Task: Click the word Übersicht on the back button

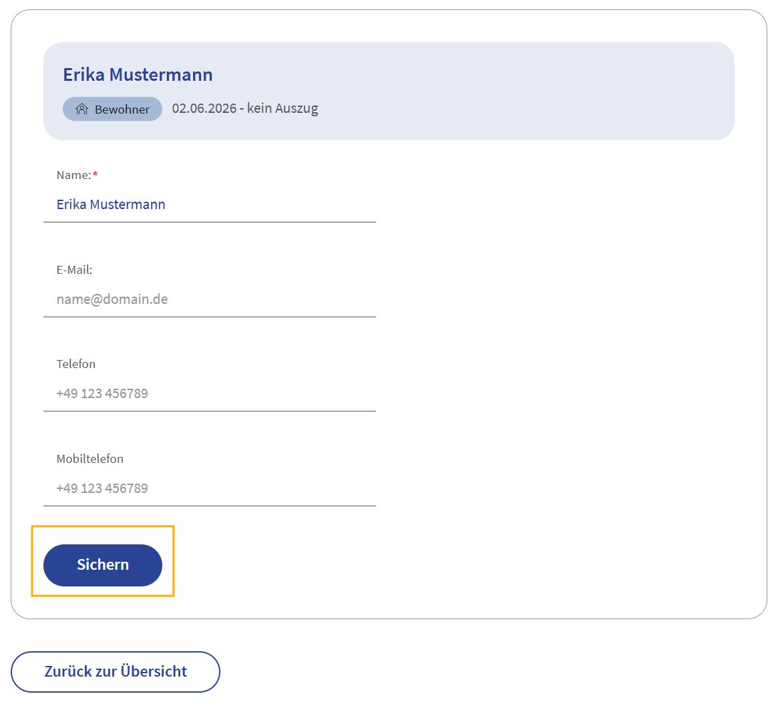Action: point(154,672)
